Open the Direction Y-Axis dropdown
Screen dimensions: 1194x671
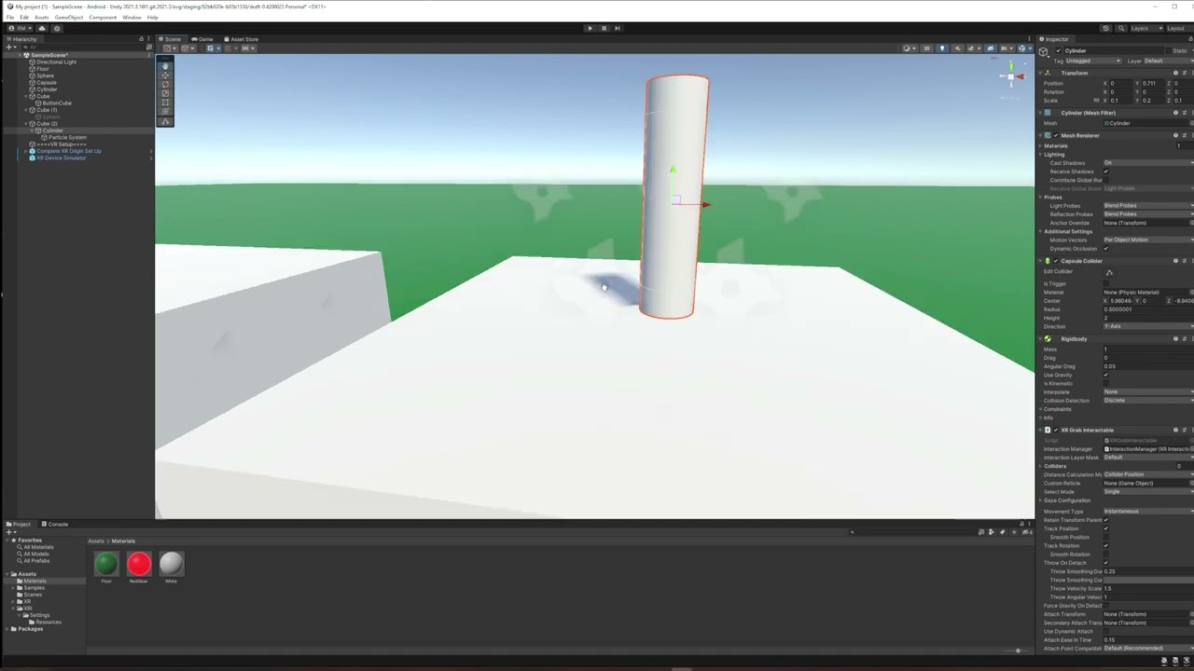point(1148,327)
